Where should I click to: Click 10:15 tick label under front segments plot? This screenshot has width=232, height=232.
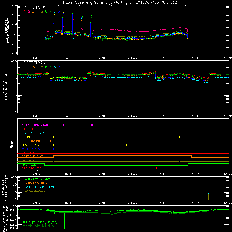196,58
